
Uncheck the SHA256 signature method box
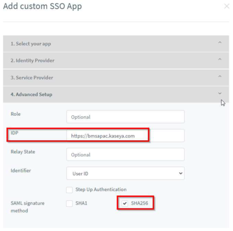pyautogui.click(x=125, y=204)
